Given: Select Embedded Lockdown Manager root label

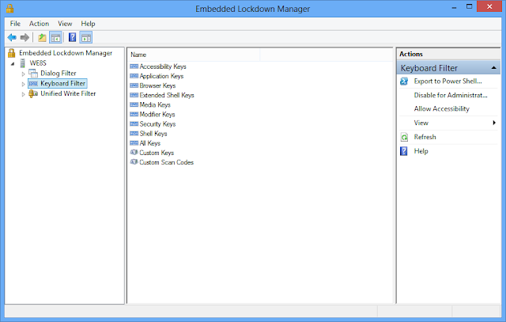Looking at the screenshot, I should pos(66,53).
